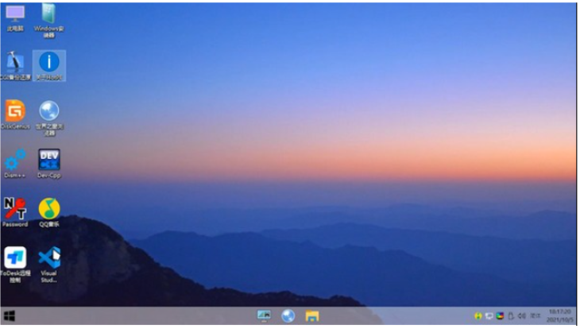The image size is (580, 329).
Task: Select the Dev-Cpp desktop shortcut
Action: [x=49, y=164]
